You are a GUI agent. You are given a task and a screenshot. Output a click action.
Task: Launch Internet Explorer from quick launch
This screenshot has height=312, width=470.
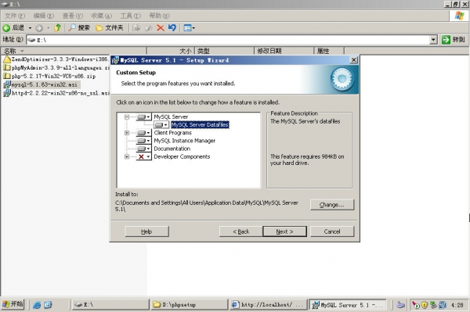point(37,305)
